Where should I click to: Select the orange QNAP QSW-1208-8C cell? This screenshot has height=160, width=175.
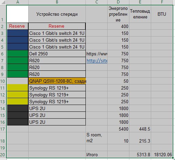tap(57, 81)
